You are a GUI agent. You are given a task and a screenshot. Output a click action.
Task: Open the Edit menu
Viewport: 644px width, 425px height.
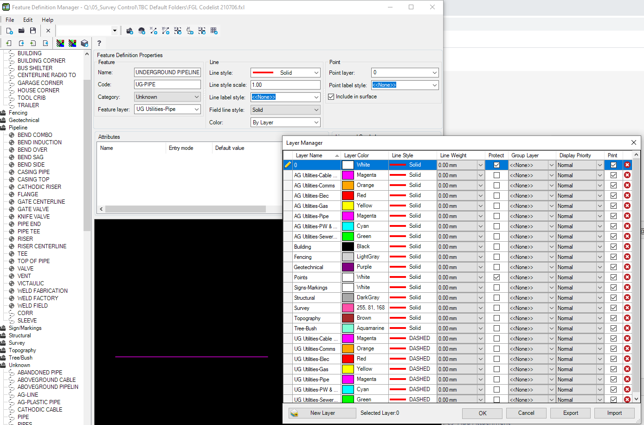[28, 19]
